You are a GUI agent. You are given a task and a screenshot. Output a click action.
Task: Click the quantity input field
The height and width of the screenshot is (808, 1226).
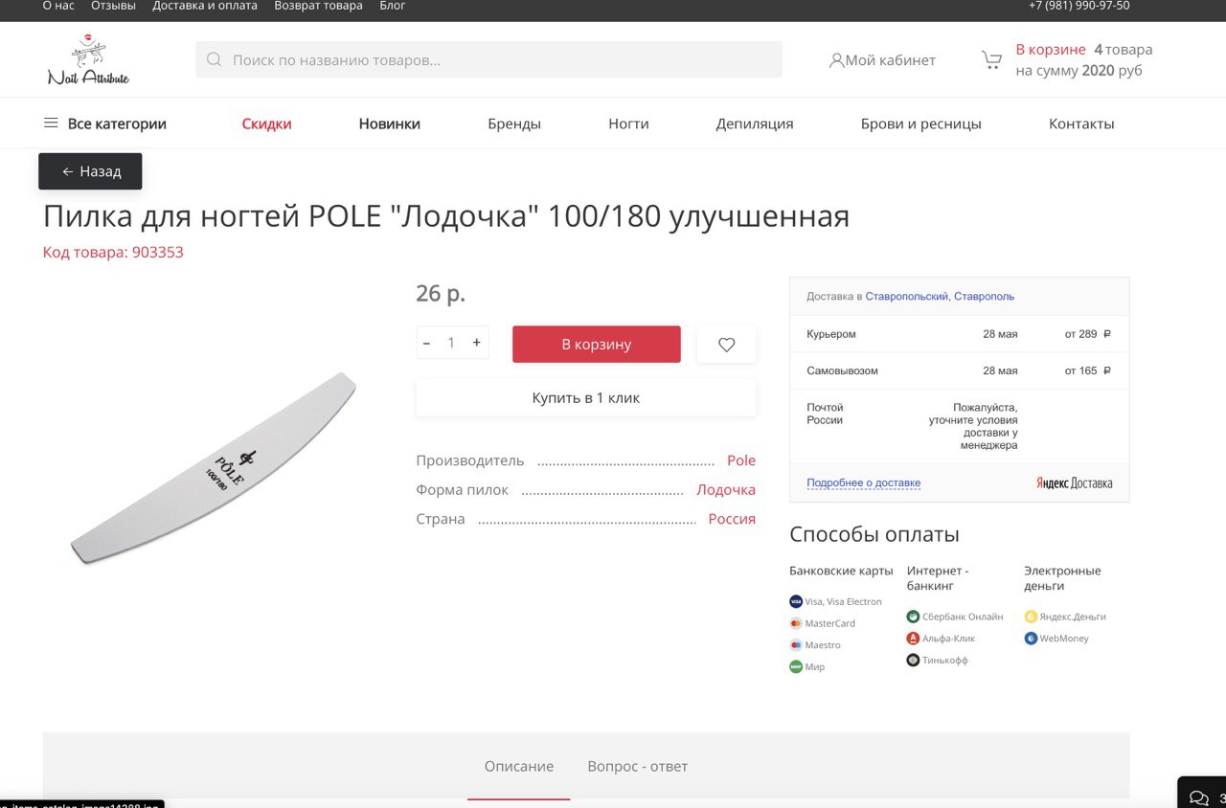[451, 343]
